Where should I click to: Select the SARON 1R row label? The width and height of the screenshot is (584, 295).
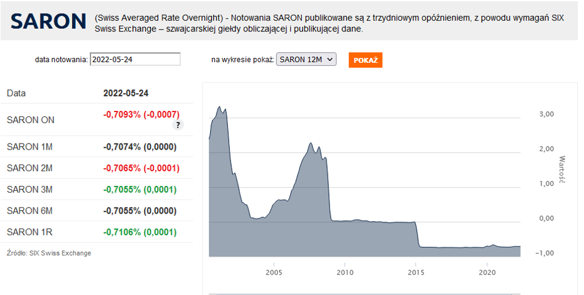click(x=30, y=232)
